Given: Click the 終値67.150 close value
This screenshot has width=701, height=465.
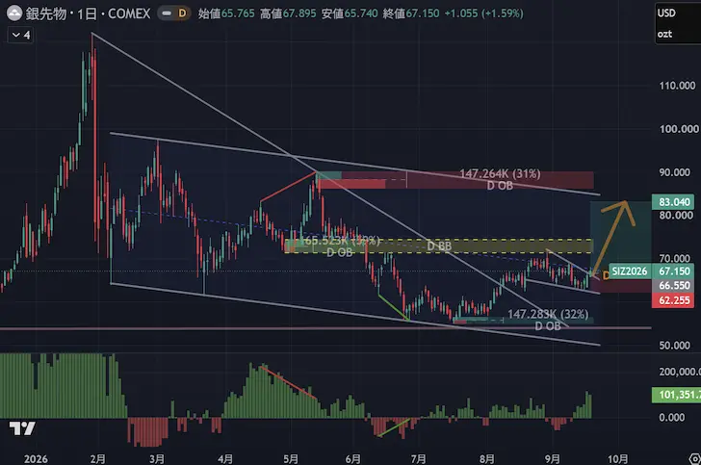Looking at the screenshot, I should tap(411, 13).
